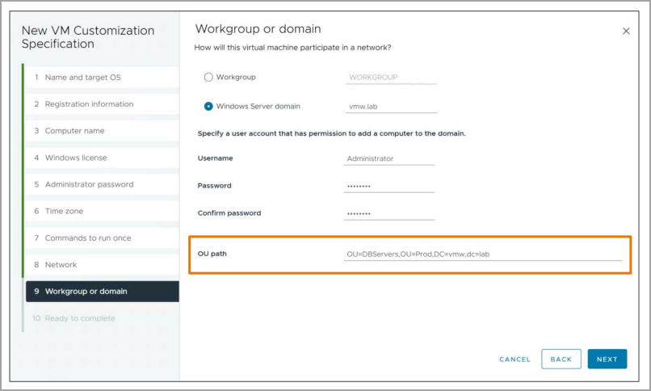Close the customization wizard with X
The width and height of the screenshot is (651, 391).
[x=626, y=32]
